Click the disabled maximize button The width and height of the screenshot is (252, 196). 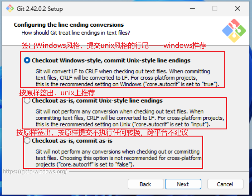click(215, 9)
